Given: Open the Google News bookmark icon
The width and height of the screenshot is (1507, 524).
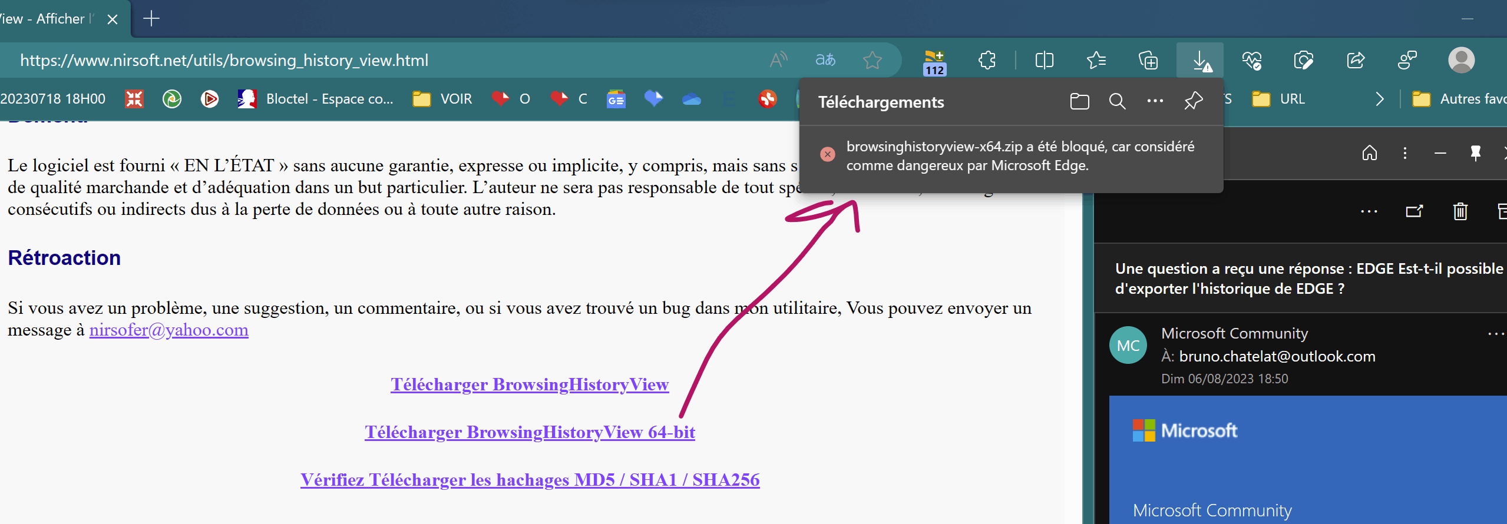Looking at the screenshot, I should 616,99.
